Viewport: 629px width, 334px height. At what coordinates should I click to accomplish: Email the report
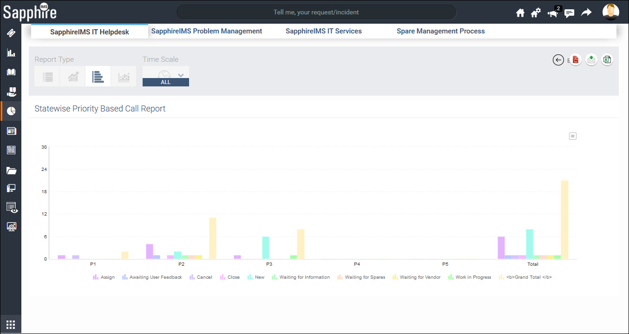(x=591, y=59)
